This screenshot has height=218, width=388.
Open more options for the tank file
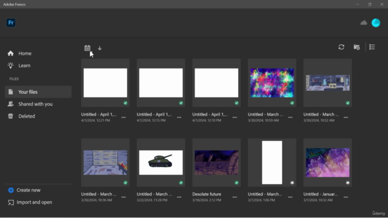click(x=179, y=197)
